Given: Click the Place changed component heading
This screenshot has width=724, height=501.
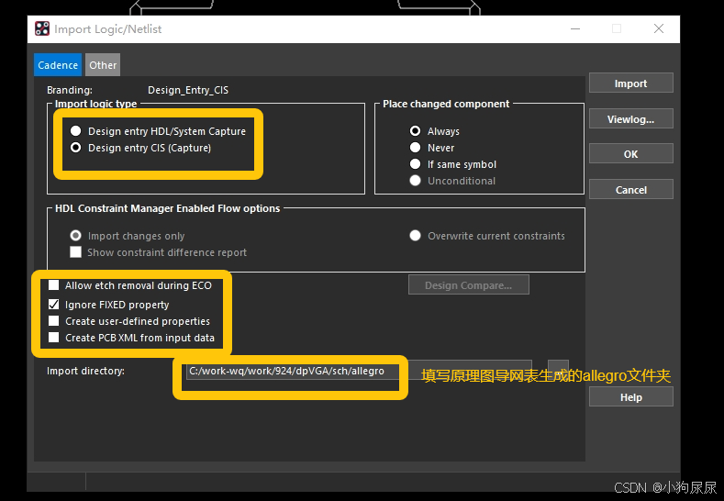Looking at the screenshot, I should point(446,104).
